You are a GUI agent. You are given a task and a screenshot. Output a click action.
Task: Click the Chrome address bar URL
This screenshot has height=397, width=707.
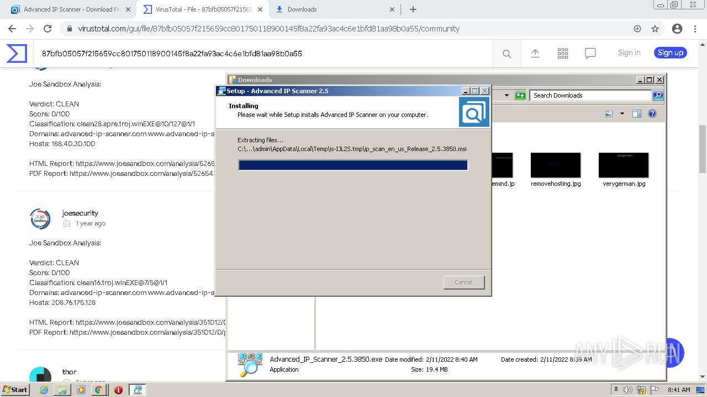268,29
